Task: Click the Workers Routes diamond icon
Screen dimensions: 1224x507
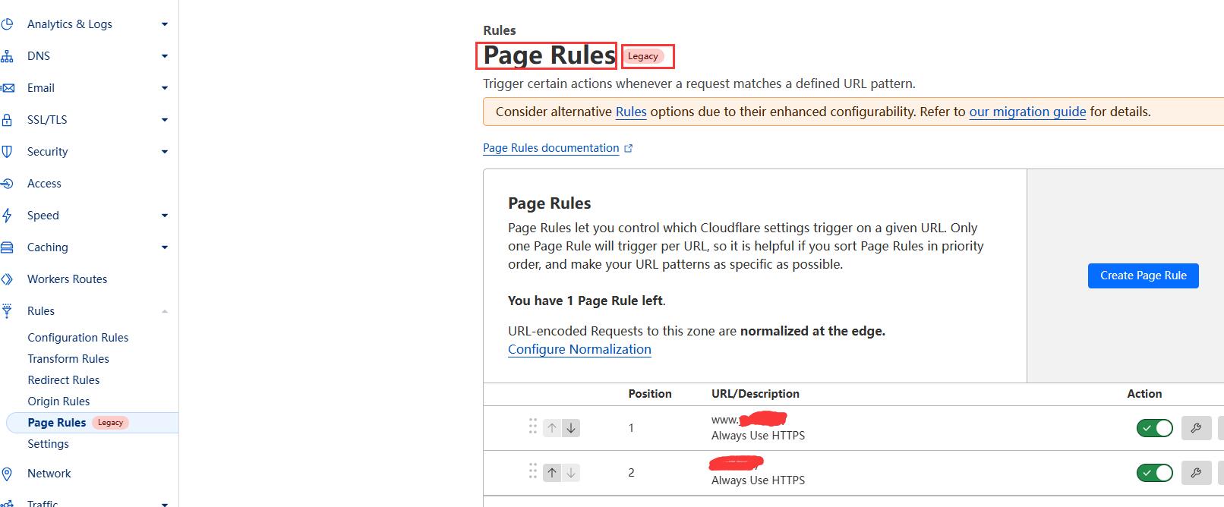Action: click(x=7, y=279)
